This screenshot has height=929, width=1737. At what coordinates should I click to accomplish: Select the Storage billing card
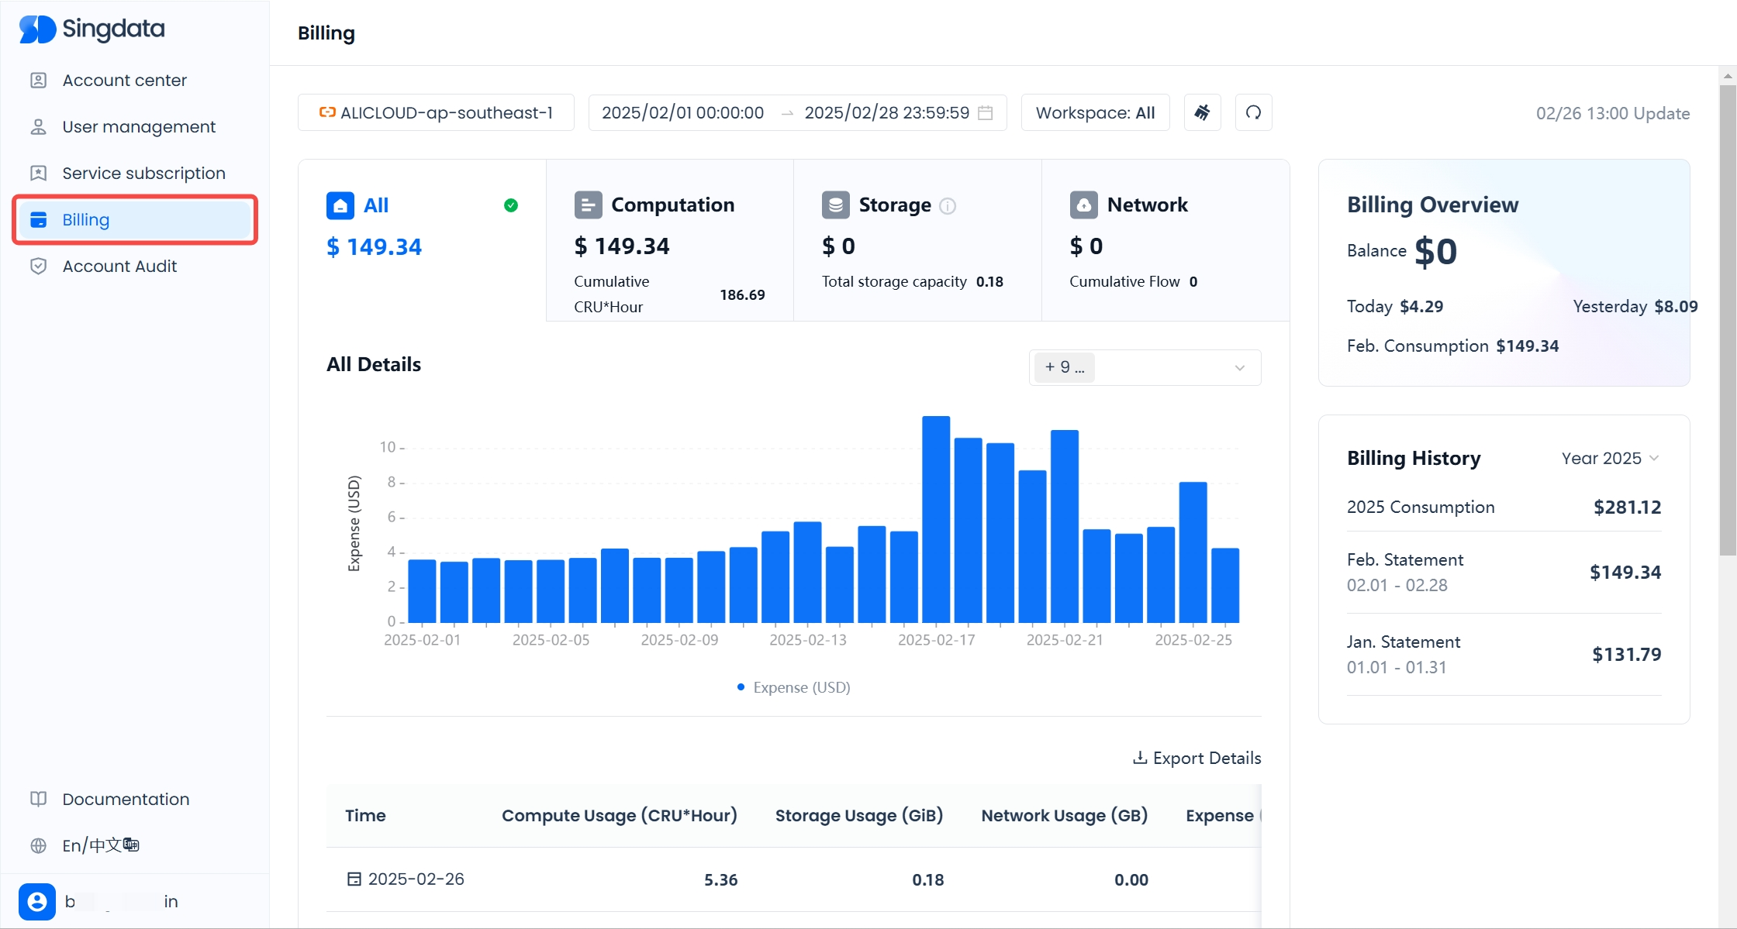[917, 240]
